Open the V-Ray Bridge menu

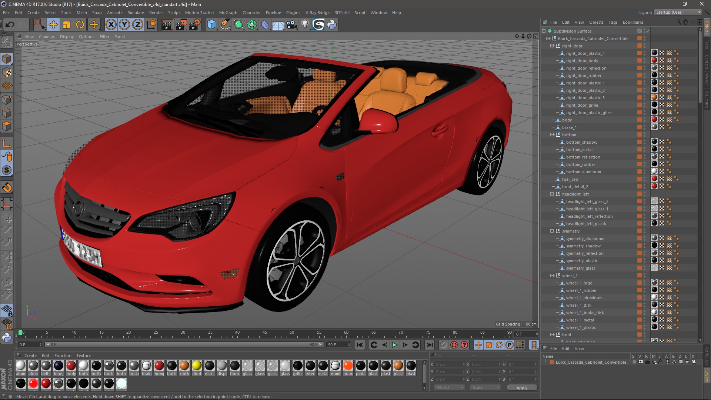click(x=317, y=13)
